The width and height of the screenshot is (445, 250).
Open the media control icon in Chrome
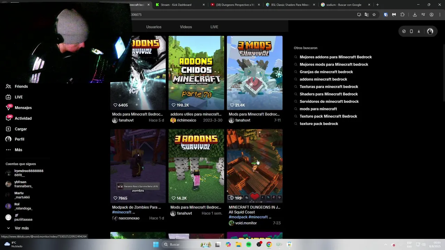click(x=423, y=15)
